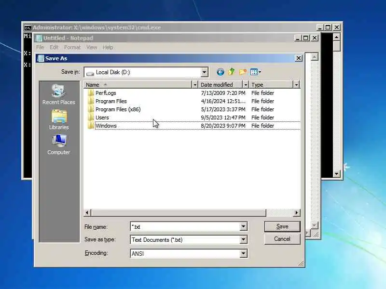Open the View menu in Notepad
The height and width of the screenshot is (289, 386).
[92, 47]
